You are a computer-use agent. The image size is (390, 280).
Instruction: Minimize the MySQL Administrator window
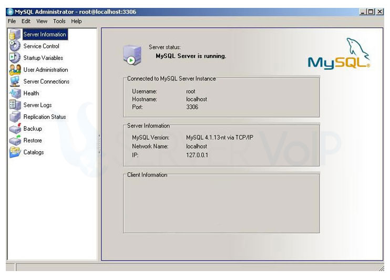point(363,12)
